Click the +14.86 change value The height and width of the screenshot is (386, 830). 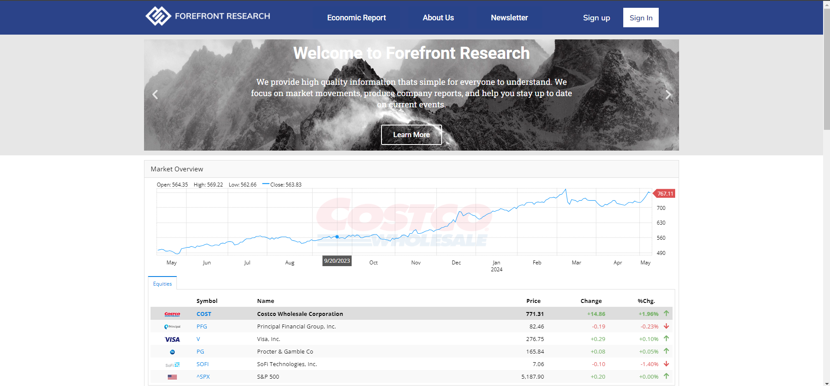click(596, 314)
